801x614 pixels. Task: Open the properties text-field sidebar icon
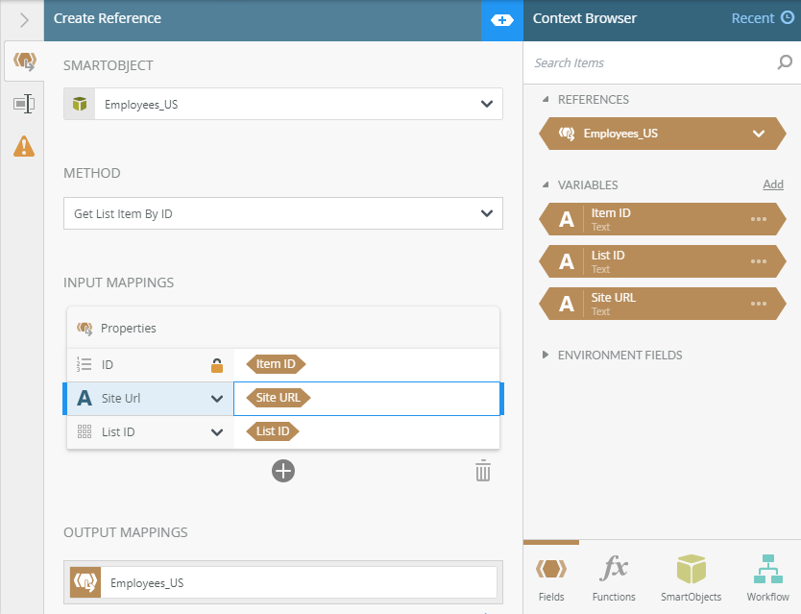click(x=24, y=104)
